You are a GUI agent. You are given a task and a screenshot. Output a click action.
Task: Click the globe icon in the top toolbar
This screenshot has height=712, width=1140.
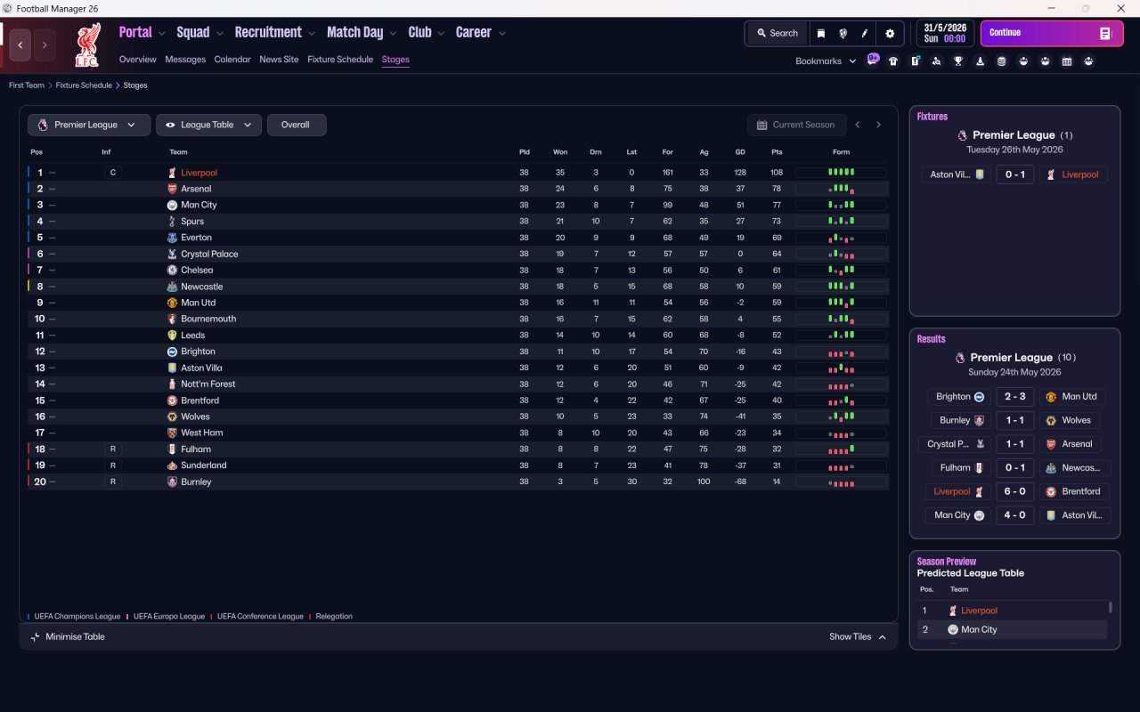point(843,33)
